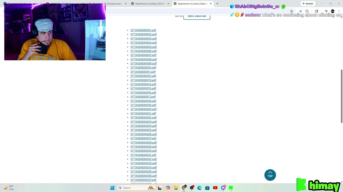Open Task View on the taskbar
The height and width of the screenshot is (192, 343).
160,188
